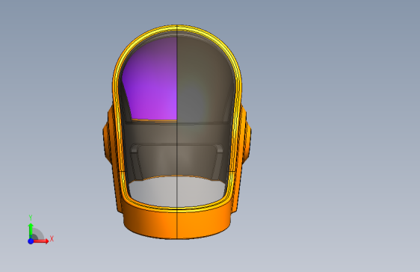Click the red X label of the triad
Image resolution: width=420 pixels, height=272 pixels.
tap(52, 238)
